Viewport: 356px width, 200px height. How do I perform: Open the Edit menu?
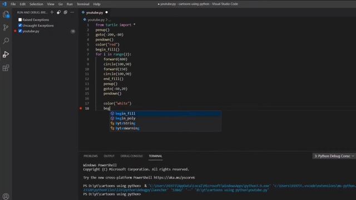click(x=22, y=4)
